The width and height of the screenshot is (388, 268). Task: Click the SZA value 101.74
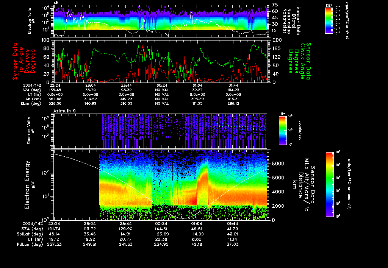pos(55,229)
